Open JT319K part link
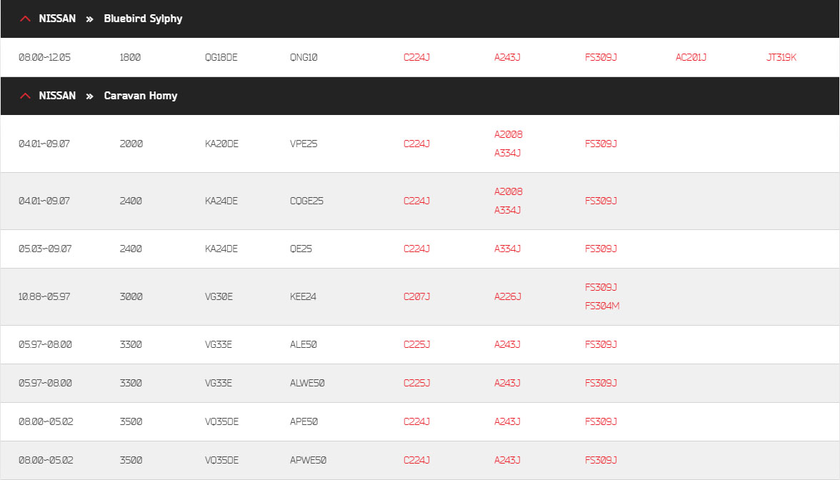Screen dimensions: 840x480 pyautogui.click(x=781, y=57)
